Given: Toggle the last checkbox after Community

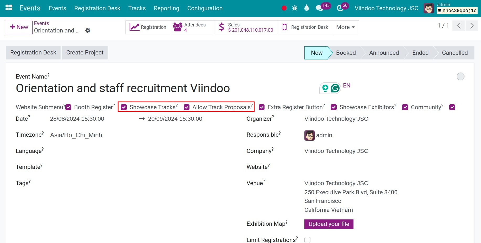Looking at the screenshot, I should pos(452,107).
